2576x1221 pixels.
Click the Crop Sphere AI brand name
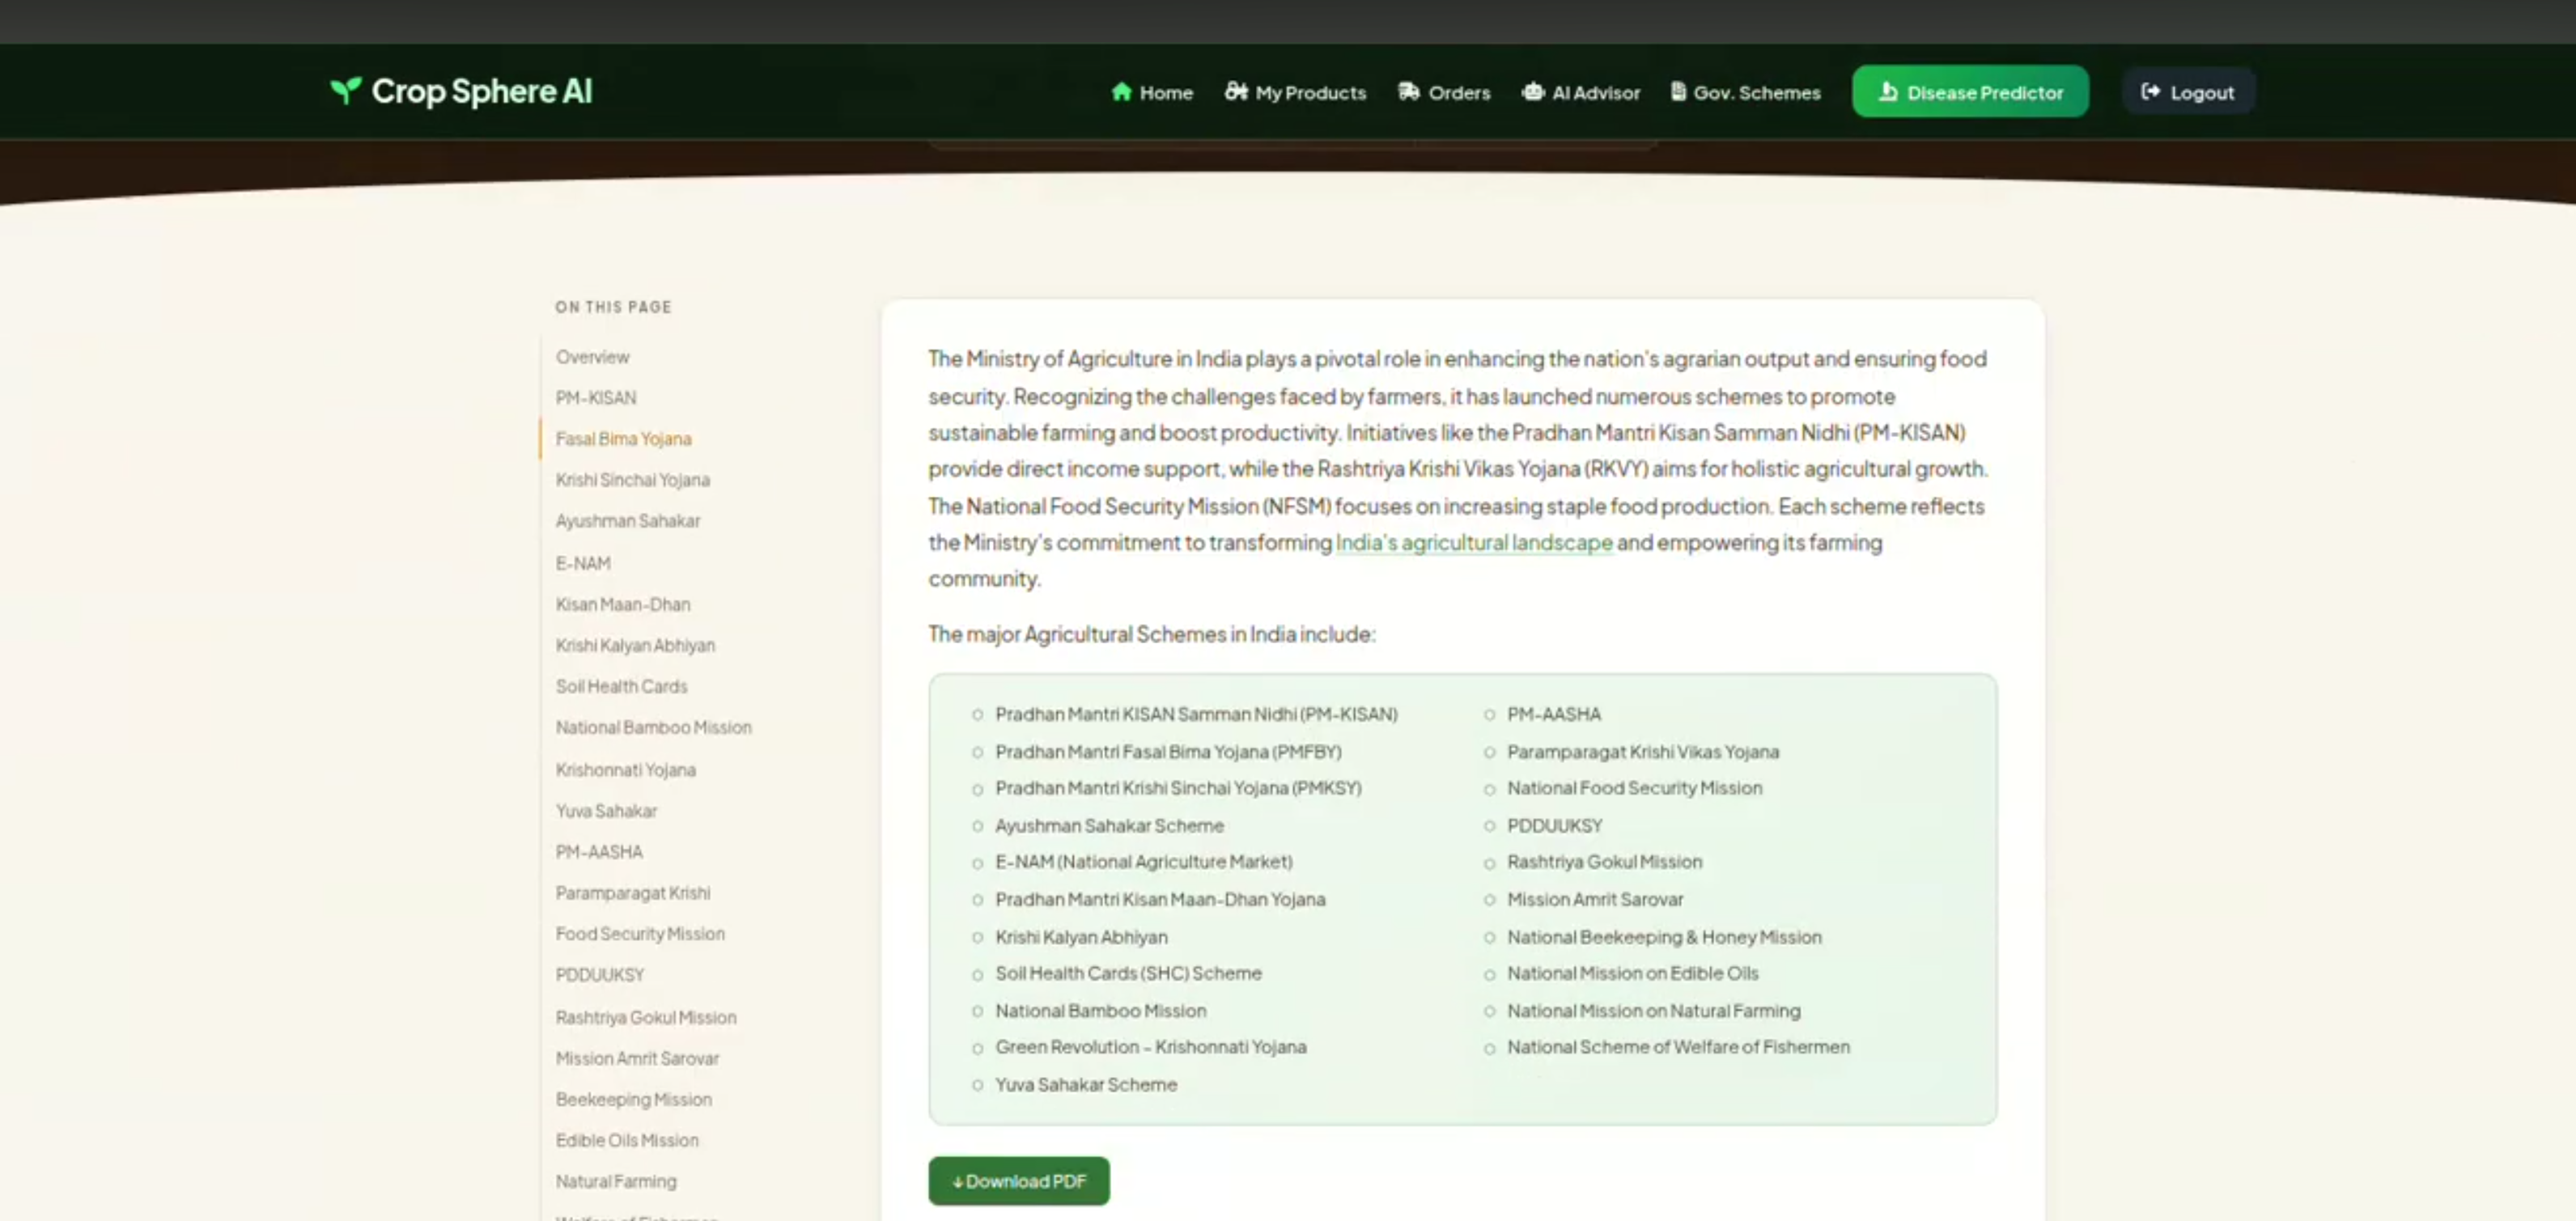click(x=482, y=91)
